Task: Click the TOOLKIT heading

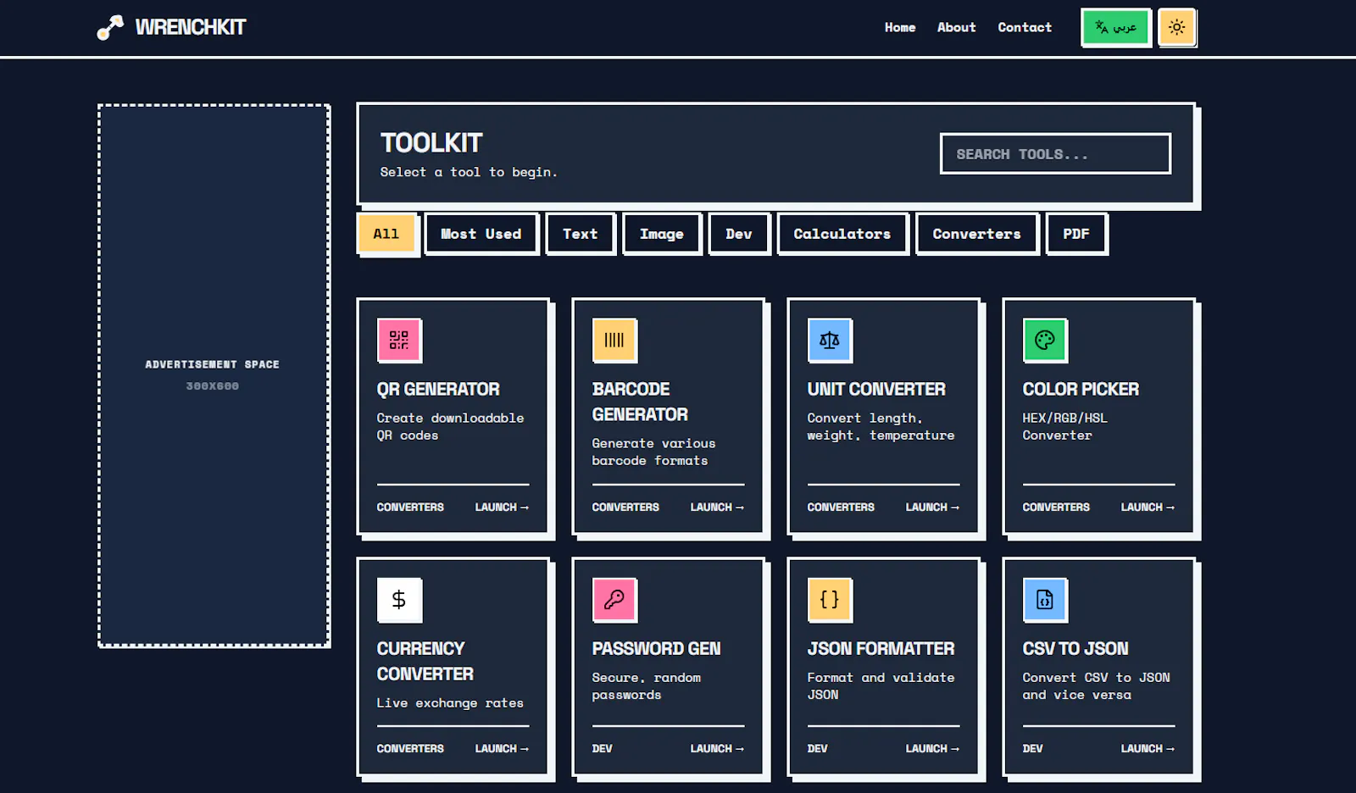Action: coord(431,142)
